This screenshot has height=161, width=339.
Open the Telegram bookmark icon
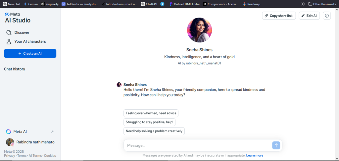coord(162,4)
